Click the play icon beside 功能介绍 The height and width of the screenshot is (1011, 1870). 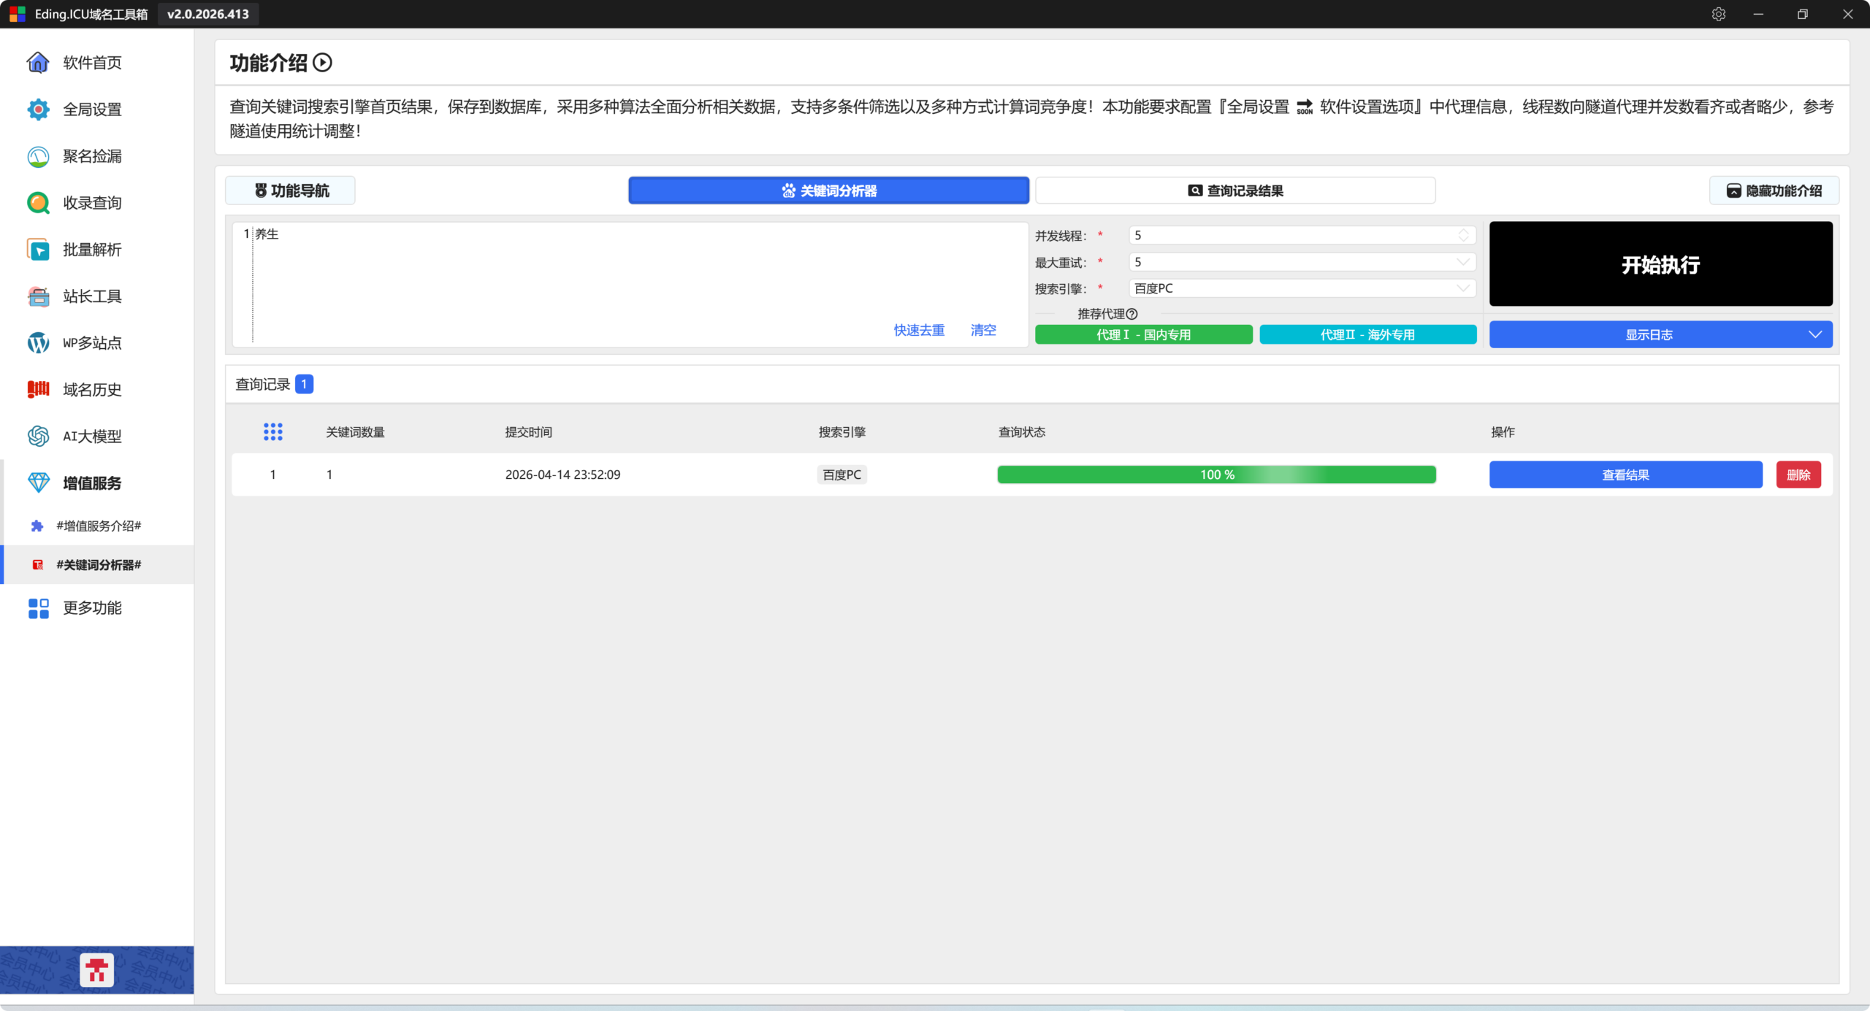coord(322,63)
